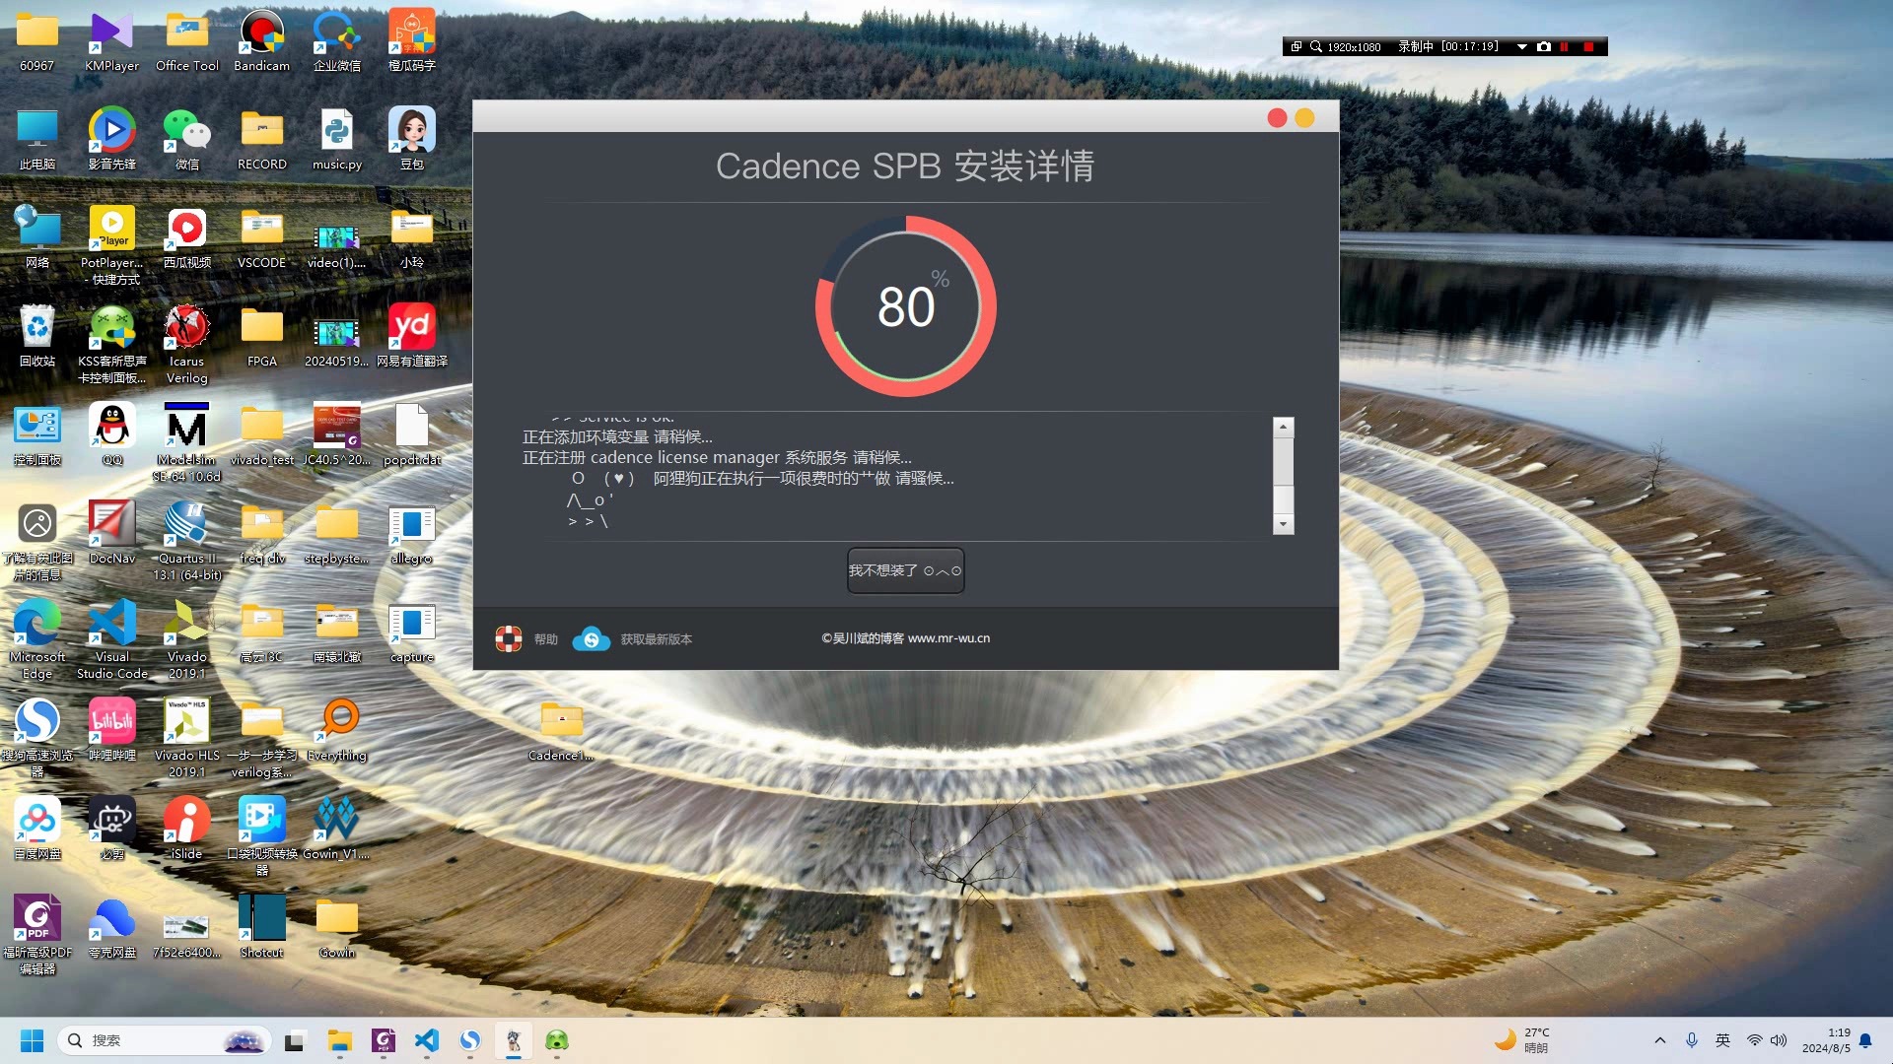The height and width of the screenshot is (1064, 1893).
Task: Toggle the English input method indicator
Action: [x=1722, y=1040]
